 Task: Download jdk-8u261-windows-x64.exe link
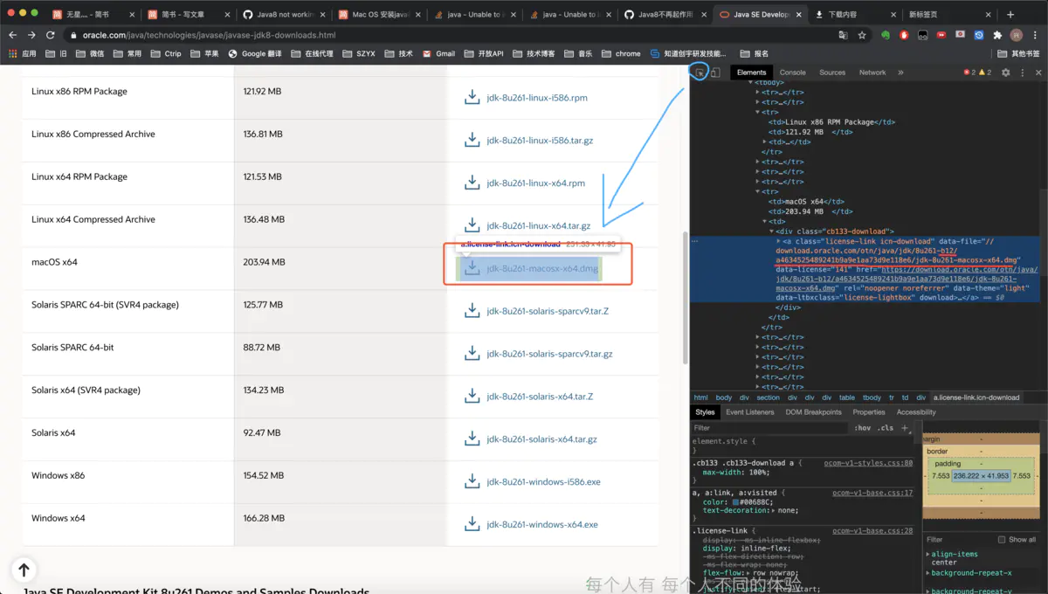(542, 524)
